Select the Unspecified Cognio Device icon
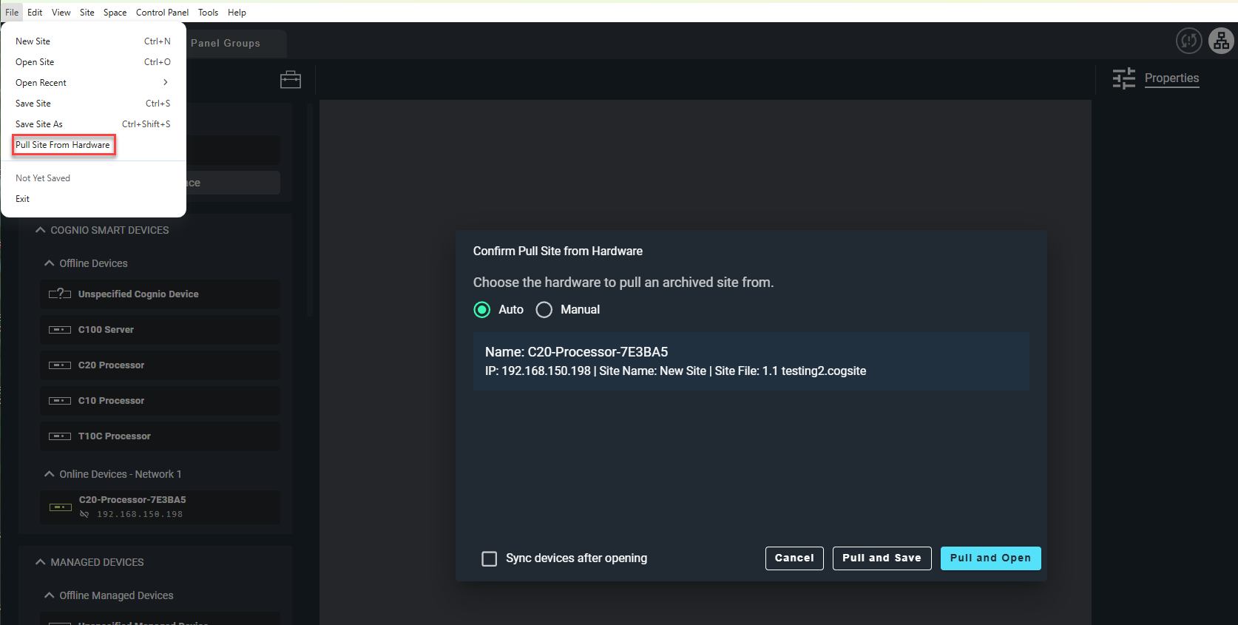Screen dimensions: 1238x625 coord(60,294)
